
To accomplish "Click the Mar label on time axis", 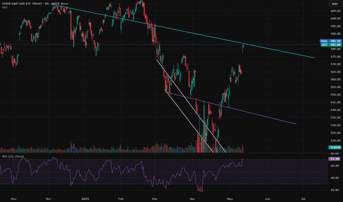I will (155, 199).
